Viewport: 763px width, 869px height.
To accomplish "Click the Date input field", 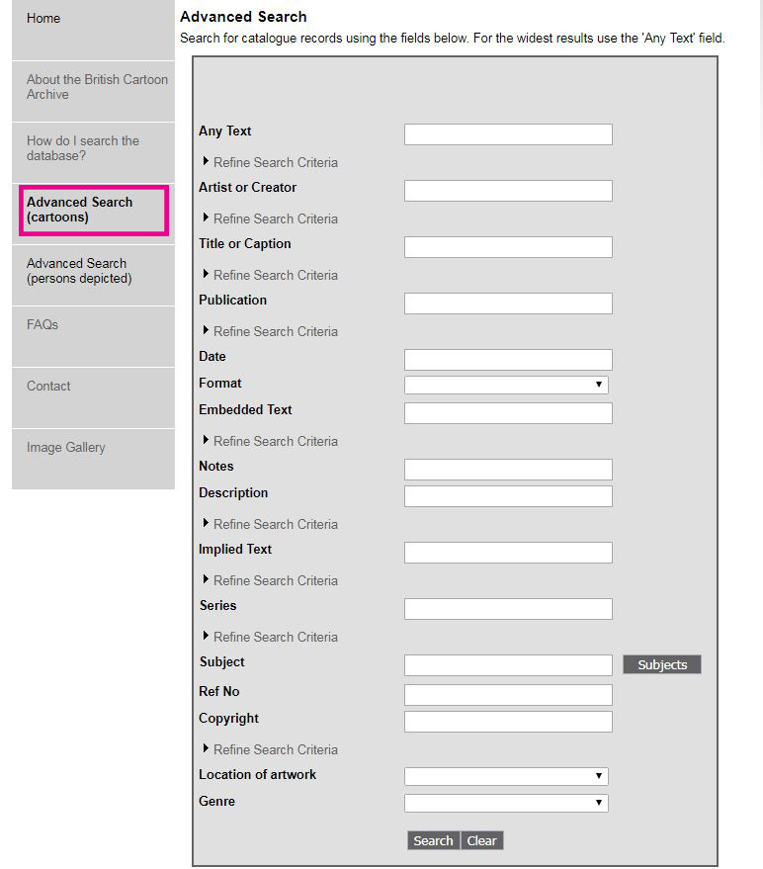I will coord(508,360).
